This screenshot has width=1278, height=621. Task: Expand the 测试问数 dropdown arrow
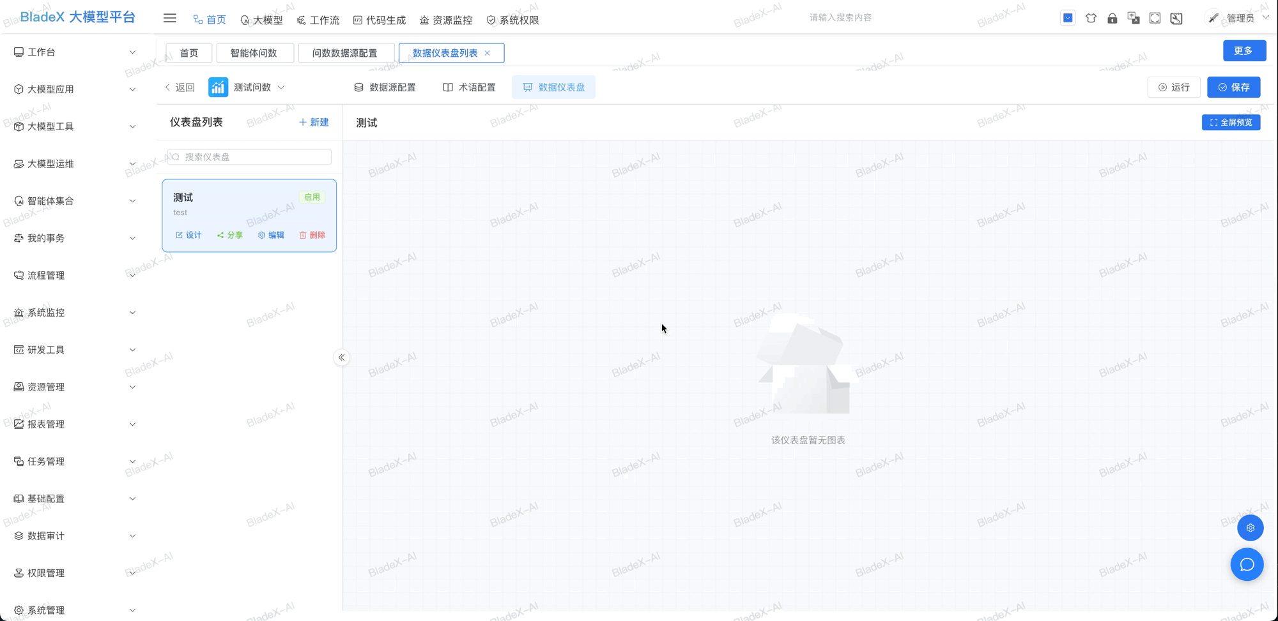pos(281,87)
